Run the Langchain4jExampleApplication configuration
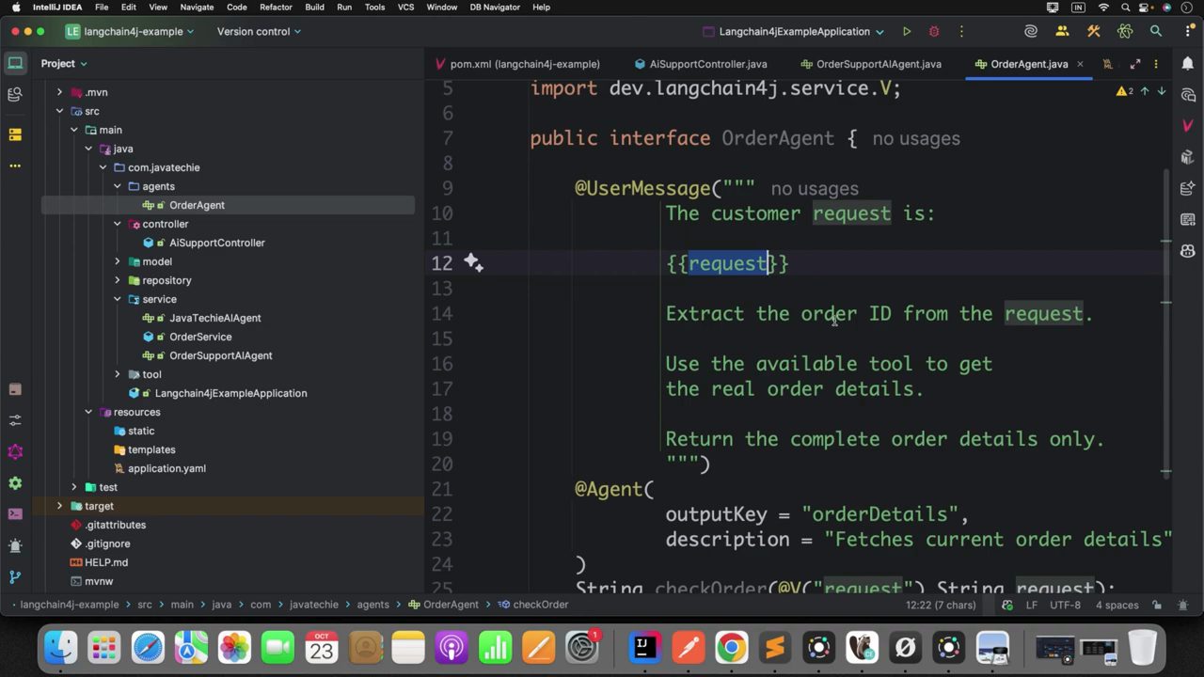The width and height of the screenshot is (1204, 677). [907, 31]
